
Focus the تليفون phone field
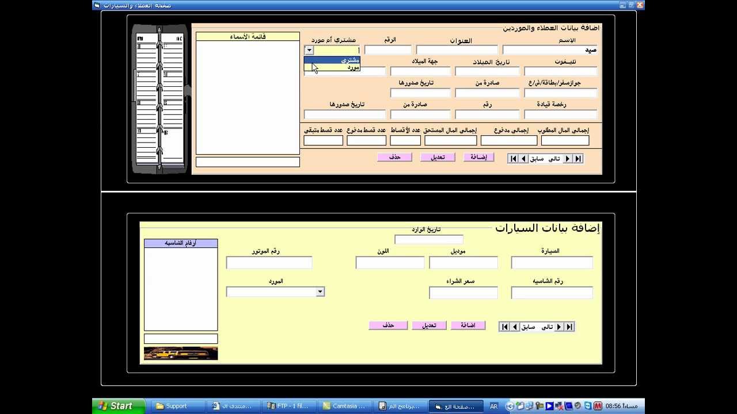point(561,71)
